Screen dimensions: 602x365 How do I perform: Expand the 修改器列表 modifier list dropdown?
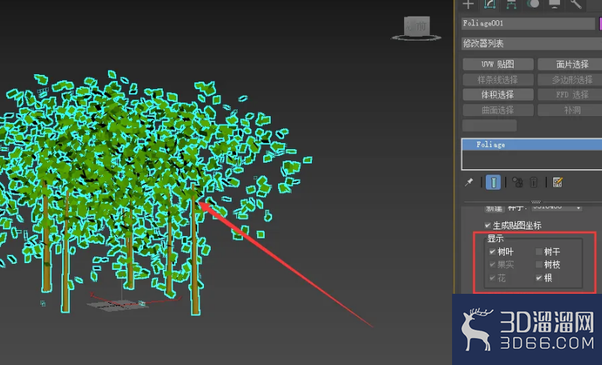(x=532, y=43)
